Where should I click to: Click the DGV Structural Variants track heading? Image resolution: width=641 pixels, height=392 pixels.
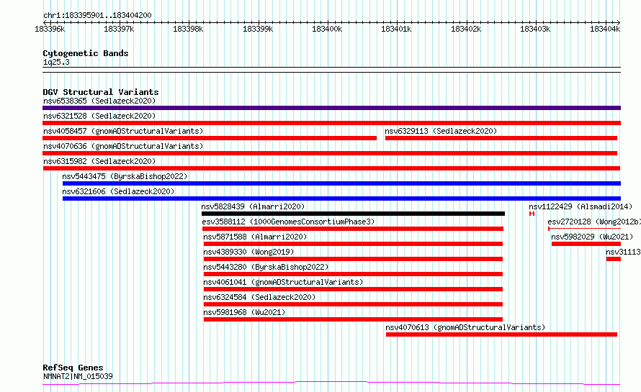[x=101, y=92]
